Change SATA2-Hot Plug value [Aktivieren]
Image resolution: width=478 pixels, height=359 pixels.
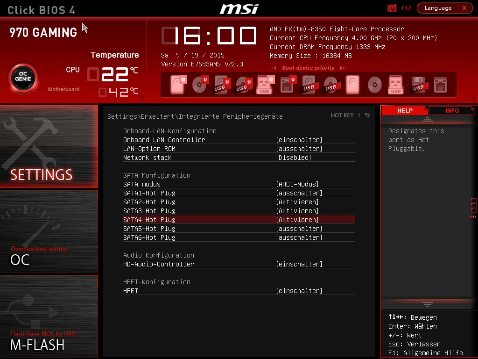297,202
